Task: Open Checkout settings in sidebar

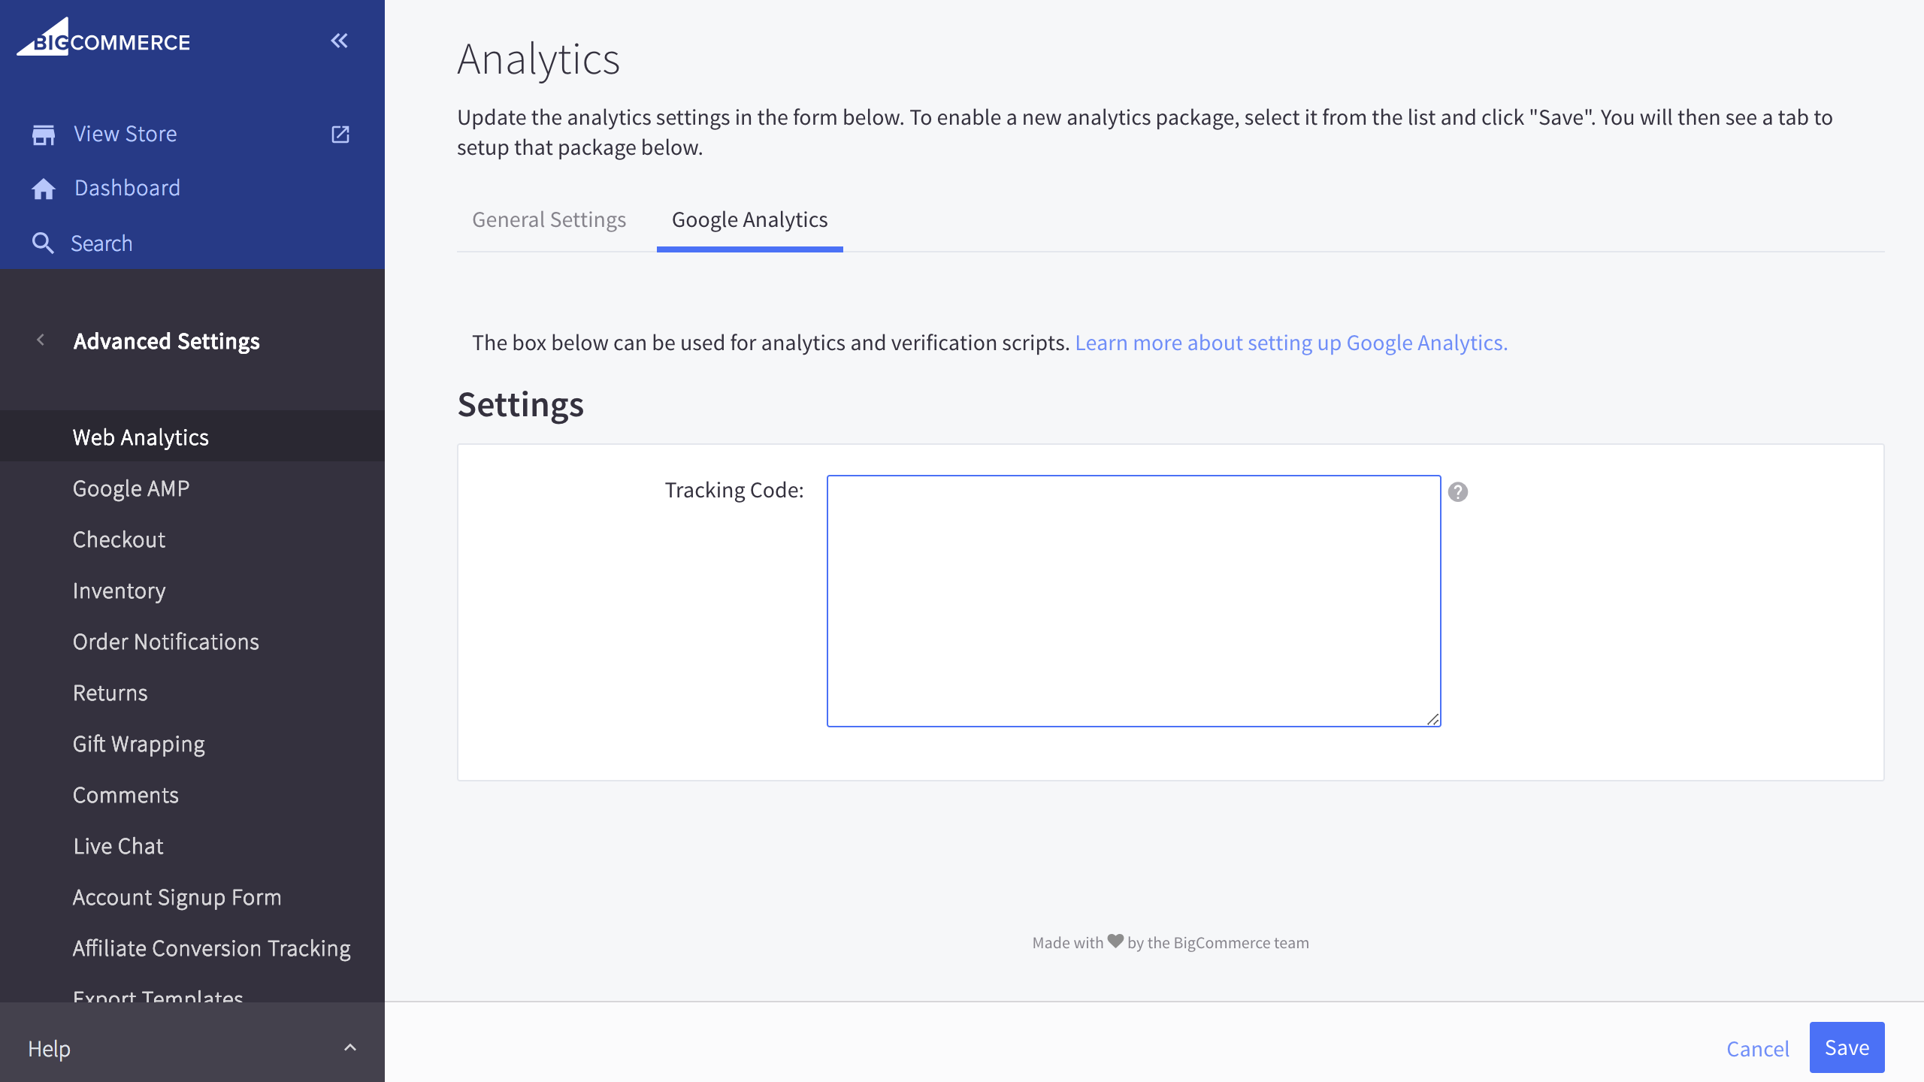Action: coord(119,539)
